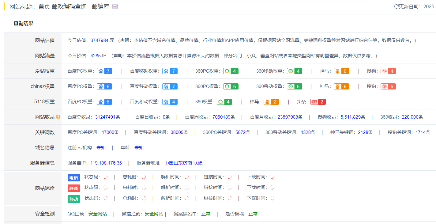This screenshot has height=224, width=436.
Task: Click chinaz权重 row 百度移动权重 badge 7
Action: pyautogui.click(x=170, y=86)
